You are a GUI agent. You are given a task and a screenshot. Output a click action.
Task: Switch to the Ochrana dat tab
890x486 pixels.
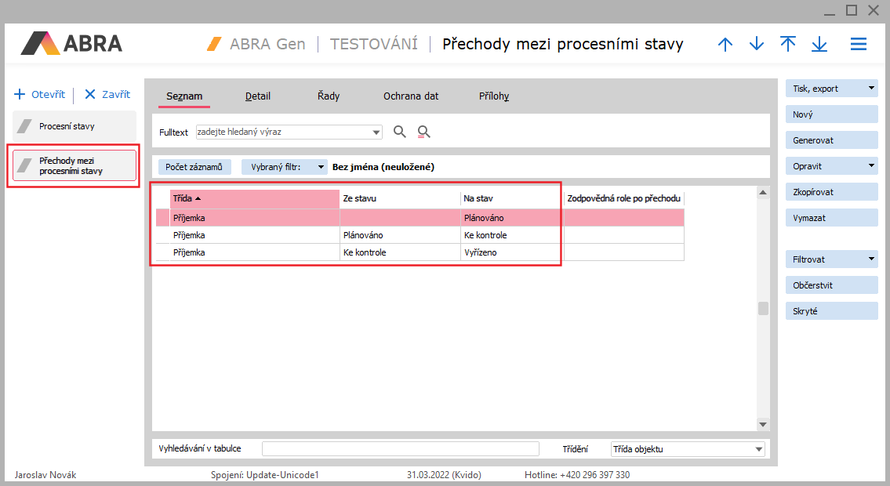pos(411,96)
